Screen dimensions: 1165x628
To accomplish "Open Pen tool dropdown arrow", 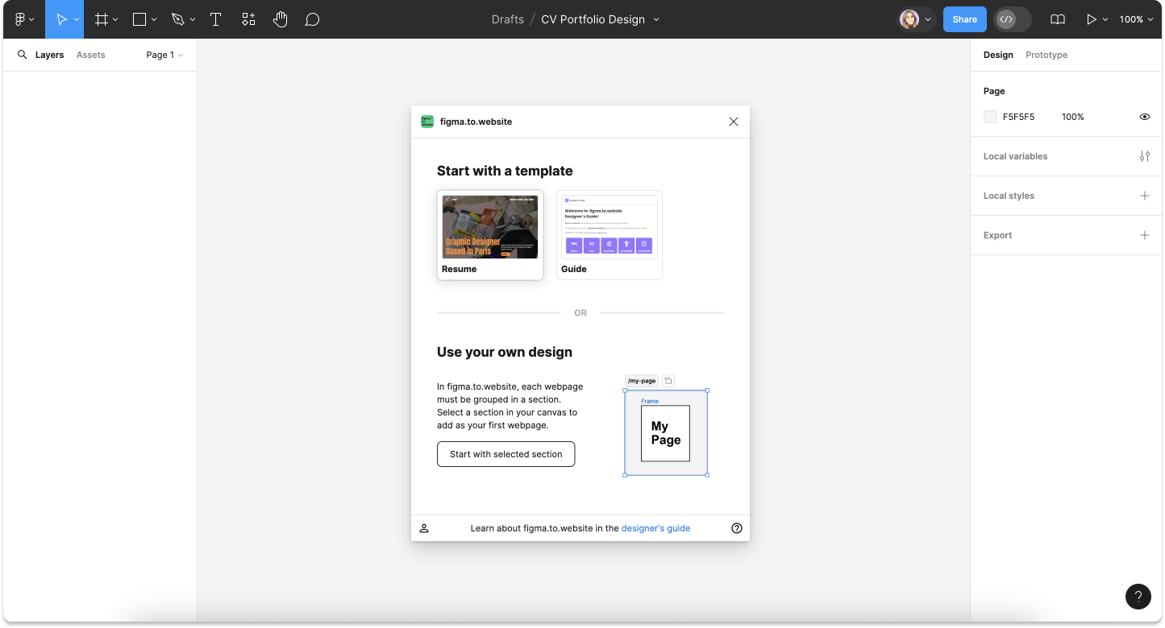I will 192,19.
